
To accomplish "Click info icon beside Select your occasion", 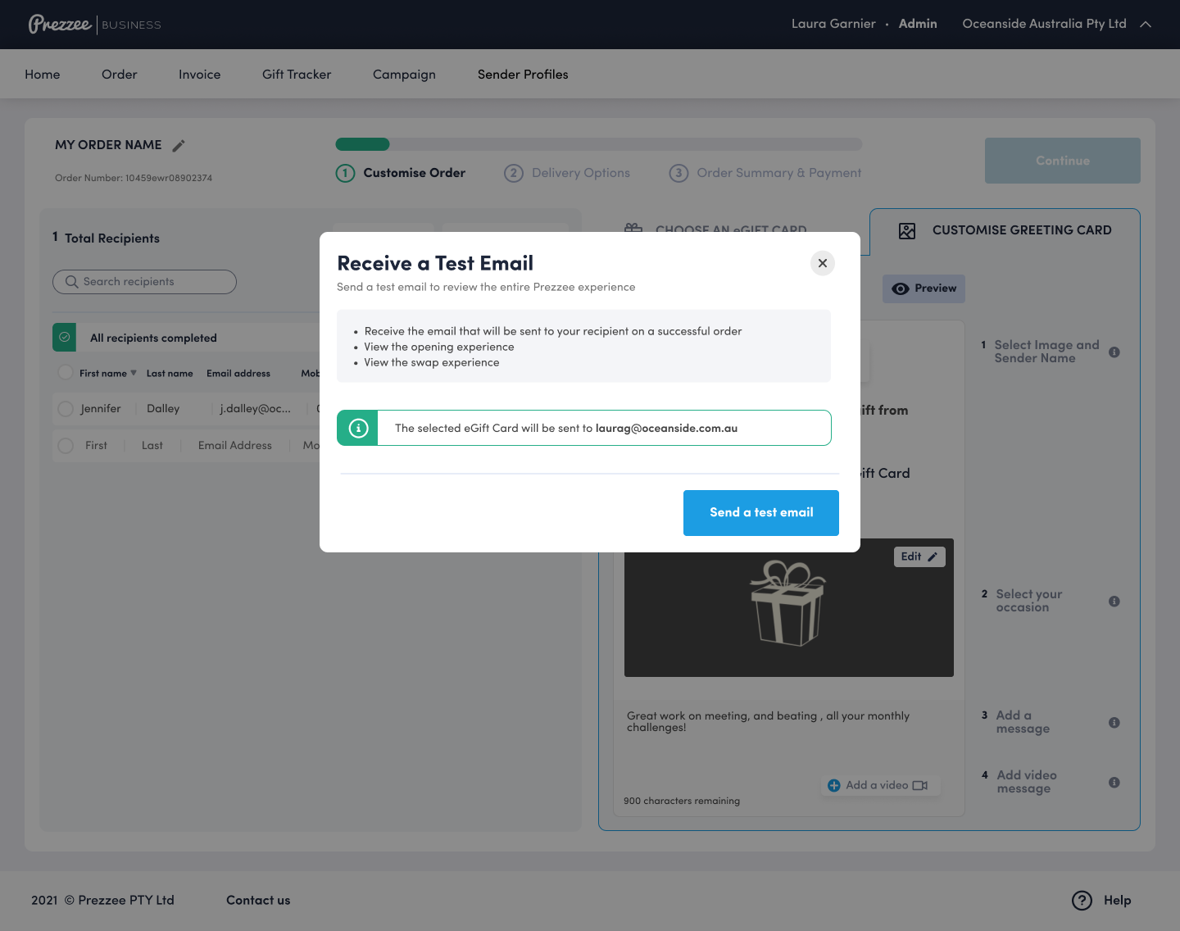I will 1114,602.
